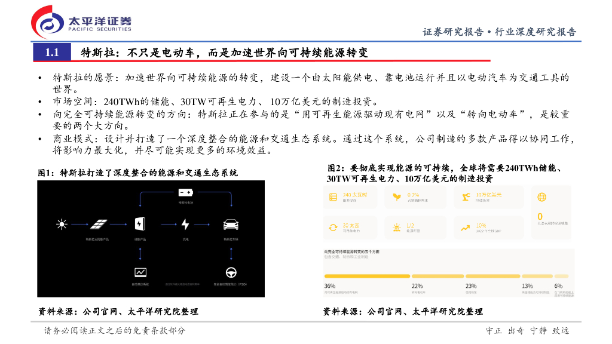
Task: Click the footer motto '守正 出奇 宁静 致远'
Action: click(x=527, y=331)
